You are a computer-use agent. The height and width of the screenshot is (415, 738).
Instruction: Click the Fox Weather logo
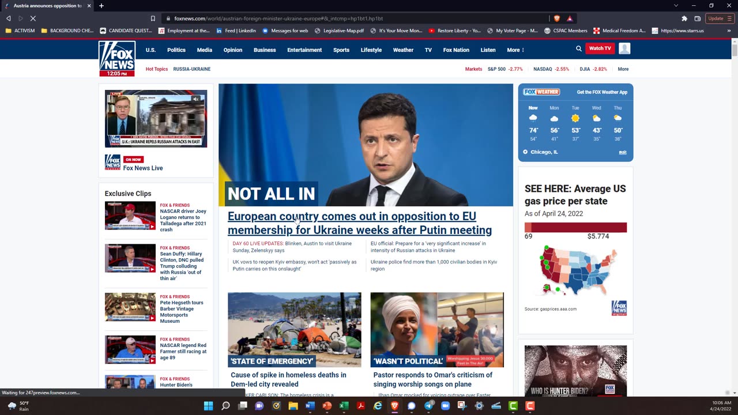click(541, 92)
